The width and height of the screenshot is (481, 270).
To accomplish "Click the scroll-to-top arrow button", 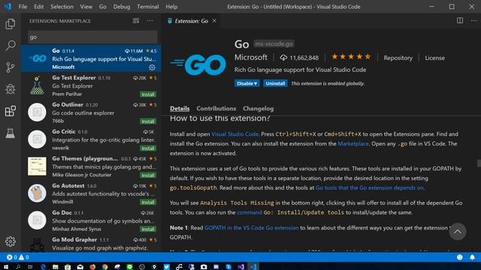I will tap(458, 232).
